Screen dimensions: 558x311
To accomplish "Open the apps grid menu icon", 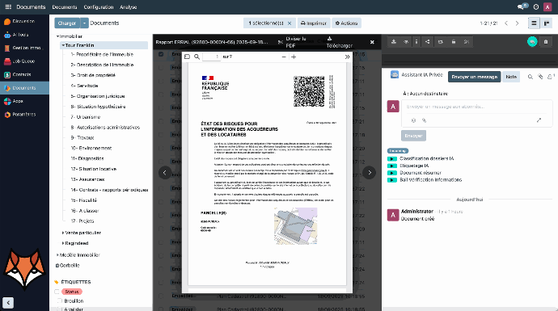I will [x=8, y=6].
